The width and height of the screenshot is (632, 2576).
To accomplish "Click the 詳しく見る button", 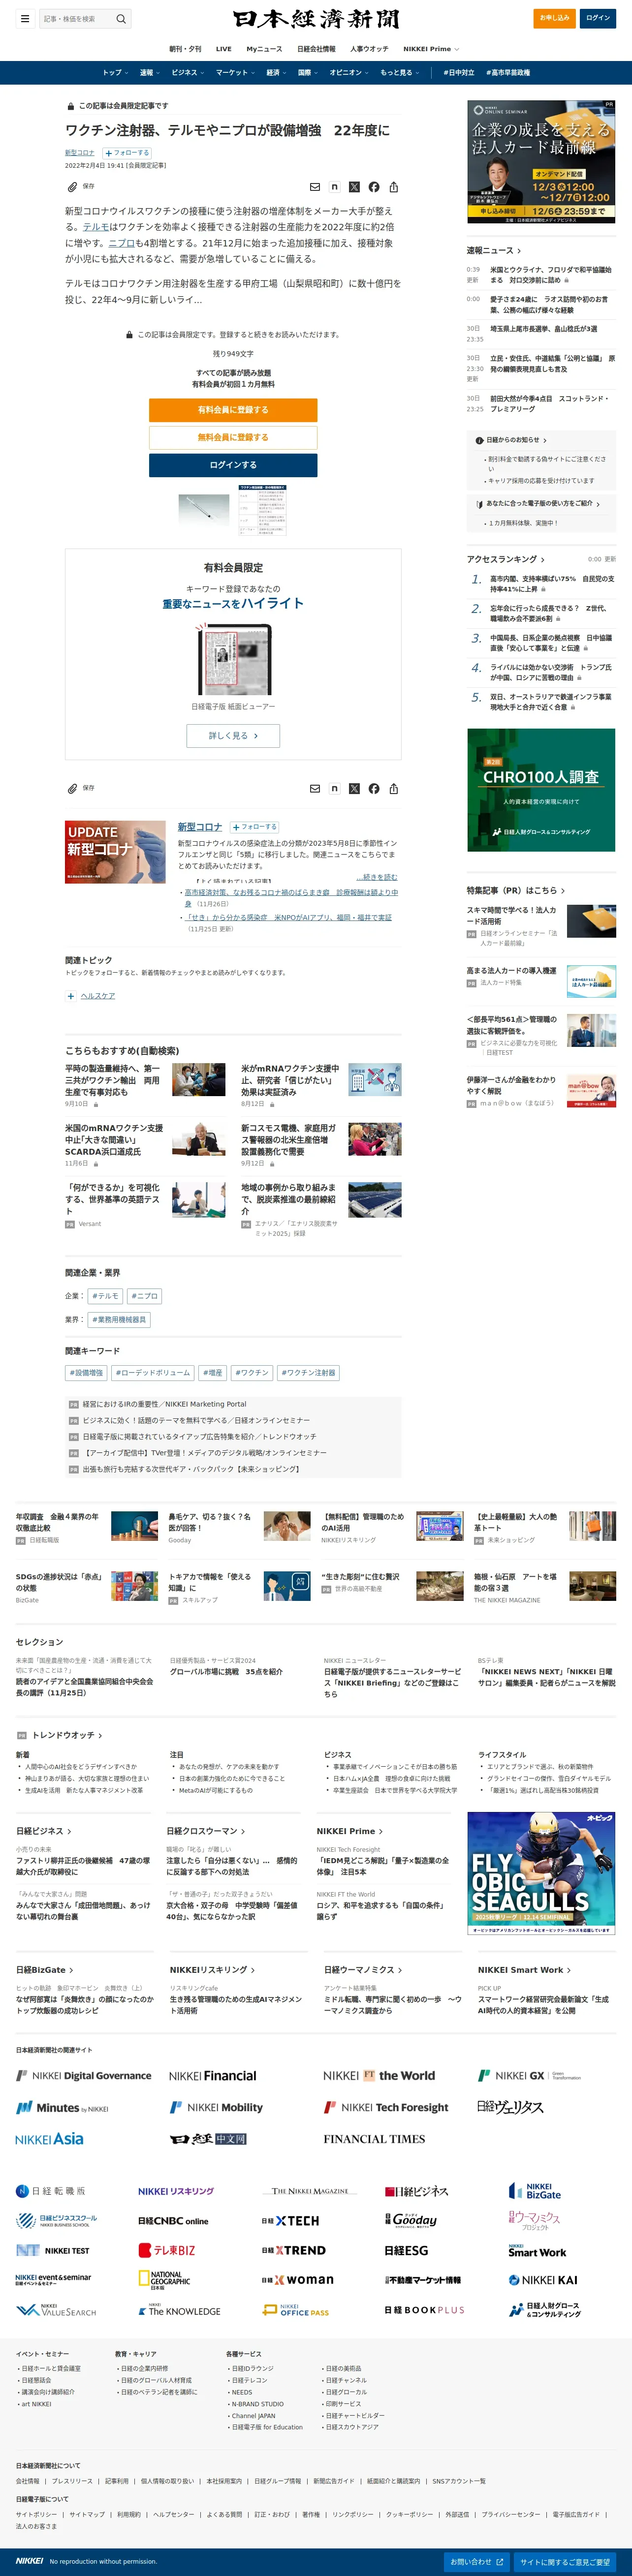I will point(233,736).
